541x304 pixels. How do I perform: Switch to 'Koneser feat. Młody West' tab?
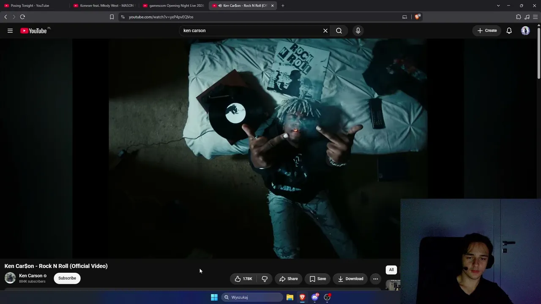pyautogui.click(x=104, y=5)
